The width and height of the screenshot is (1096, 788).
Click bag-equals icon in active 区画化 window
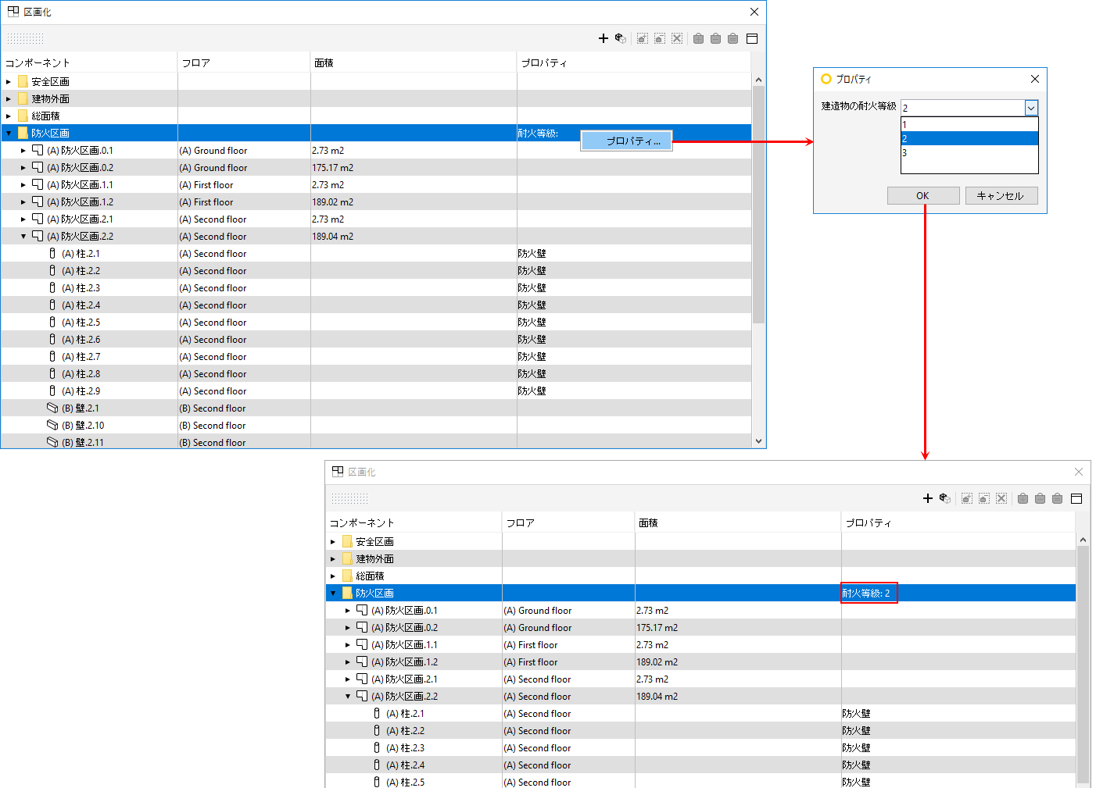(732, 38)
